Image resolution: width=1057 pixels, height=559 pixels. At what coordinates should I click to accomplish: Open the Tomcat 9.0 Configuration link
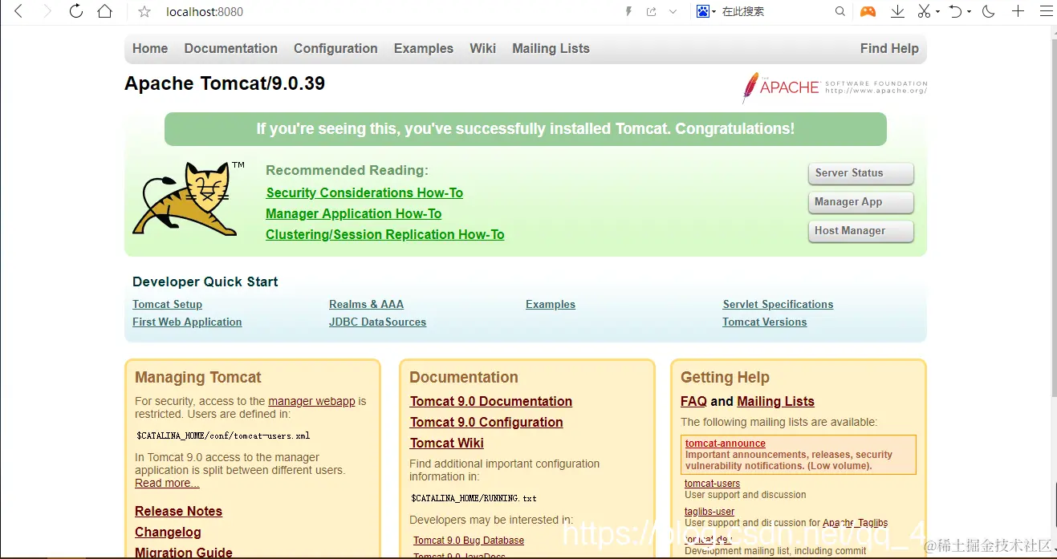pyautogui.click(x=486, y=422)
